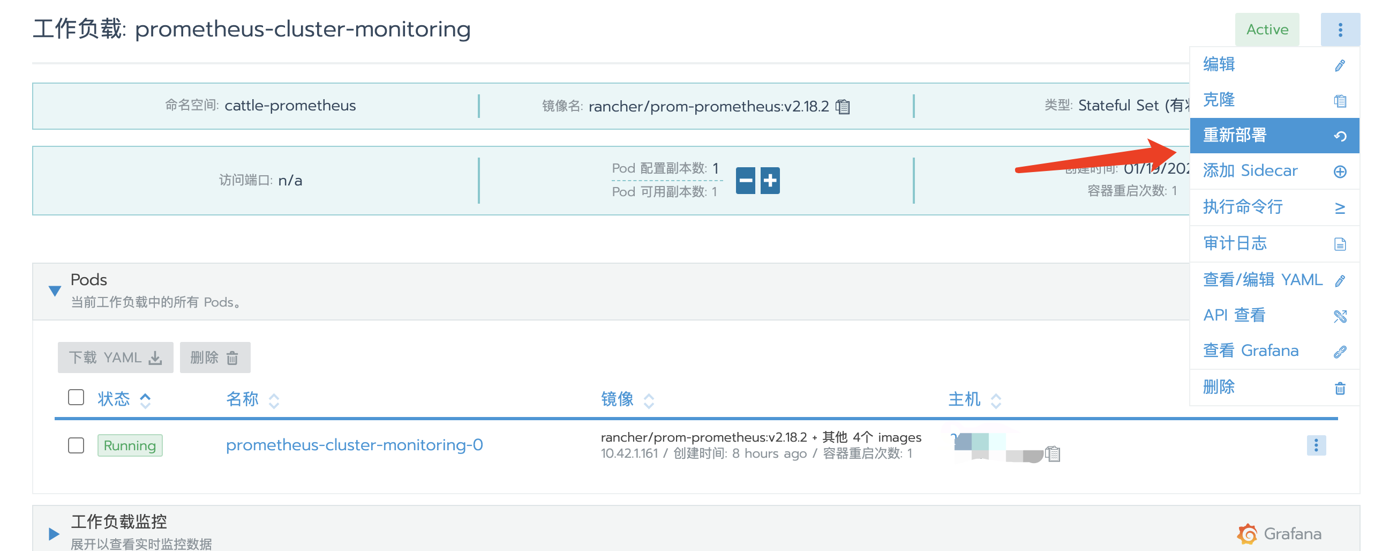Click the 容器重启次数: 1 text in header
The image size is (1382, 551).
1132,191
